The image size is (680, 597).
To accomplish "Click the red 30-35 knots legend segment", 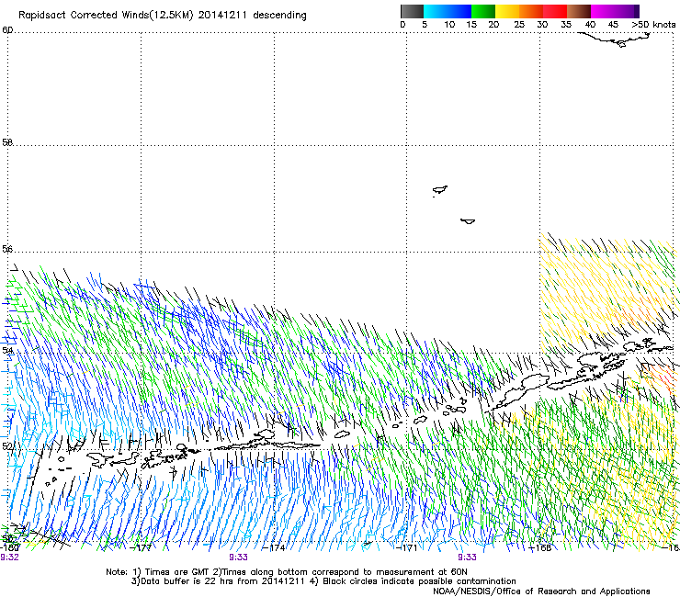I will 555,11.
